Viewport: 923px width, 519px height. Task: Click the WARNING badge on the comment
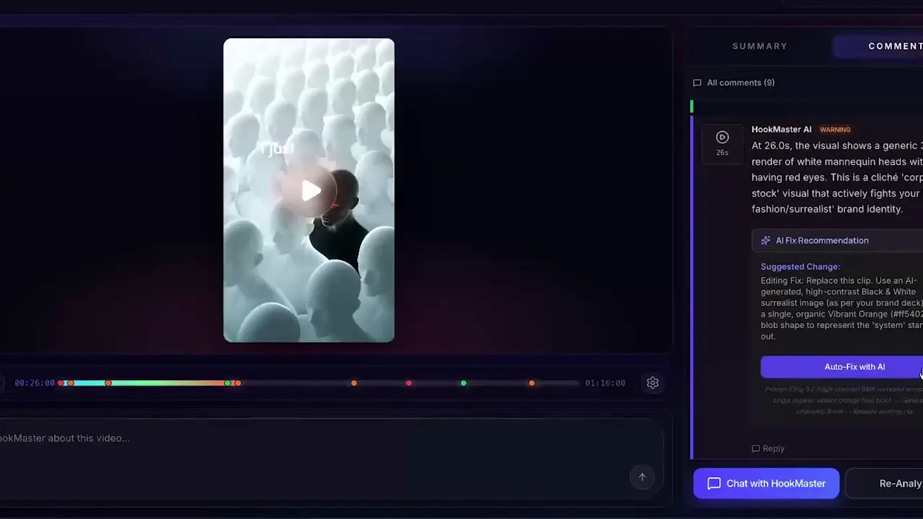point(835,130)
